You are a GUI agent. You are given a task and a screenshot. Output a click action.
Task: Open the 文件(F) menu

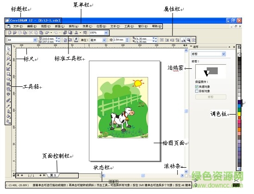(x=18, y=26)
